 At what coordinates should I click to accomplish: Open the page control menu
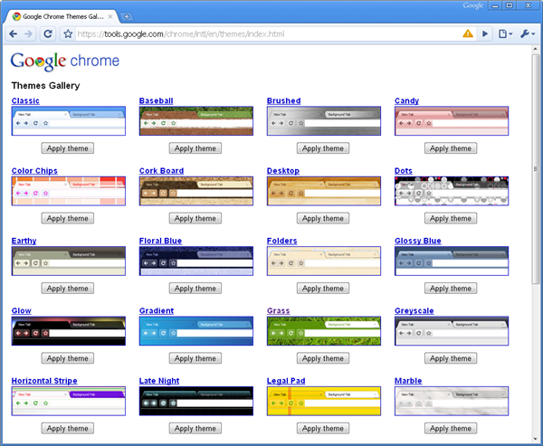click(x=505, y=34)
